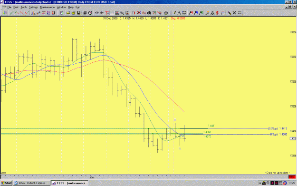Select the red falling bars chart icon

click(x=22, y=13)
